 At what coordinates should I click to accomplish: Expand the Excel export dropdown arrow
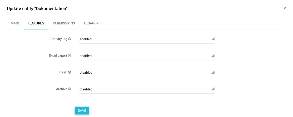pos(213,56)
